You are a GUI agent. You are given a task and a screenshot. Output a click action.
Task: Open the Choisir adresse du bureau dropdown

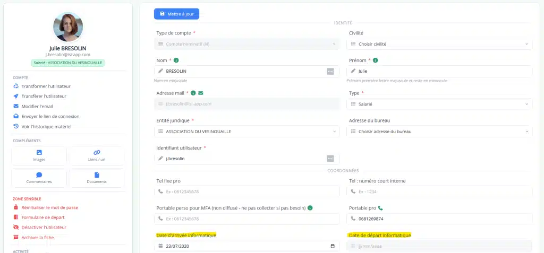pyautogui.click(x=439, y=132)
